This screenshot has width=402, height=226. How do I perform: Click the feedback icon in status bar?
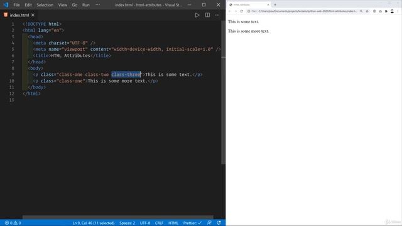tap(209, 223)
